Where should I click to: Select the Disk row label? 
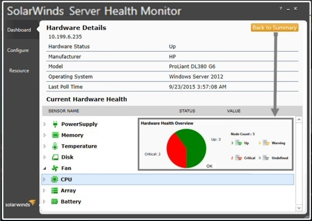[67, 157]
